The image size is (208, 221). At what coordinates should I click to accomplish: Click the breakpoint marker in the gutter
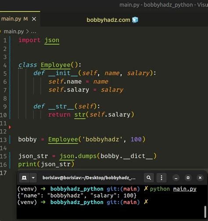[x=10, y=127]
